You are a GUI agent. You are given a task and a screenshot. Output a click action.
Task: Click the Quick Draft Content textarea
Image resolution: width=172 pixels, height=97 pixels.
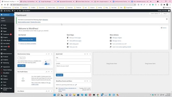click(73, 69)
